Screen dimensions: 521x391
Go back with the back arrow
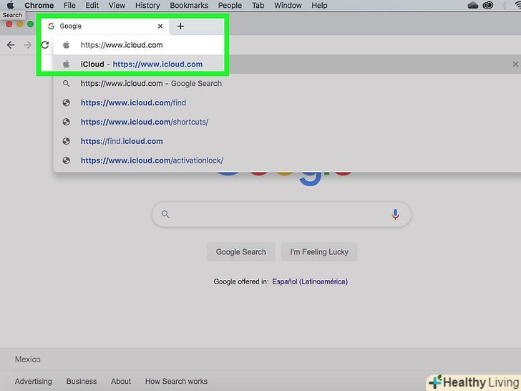coord(11,45)
